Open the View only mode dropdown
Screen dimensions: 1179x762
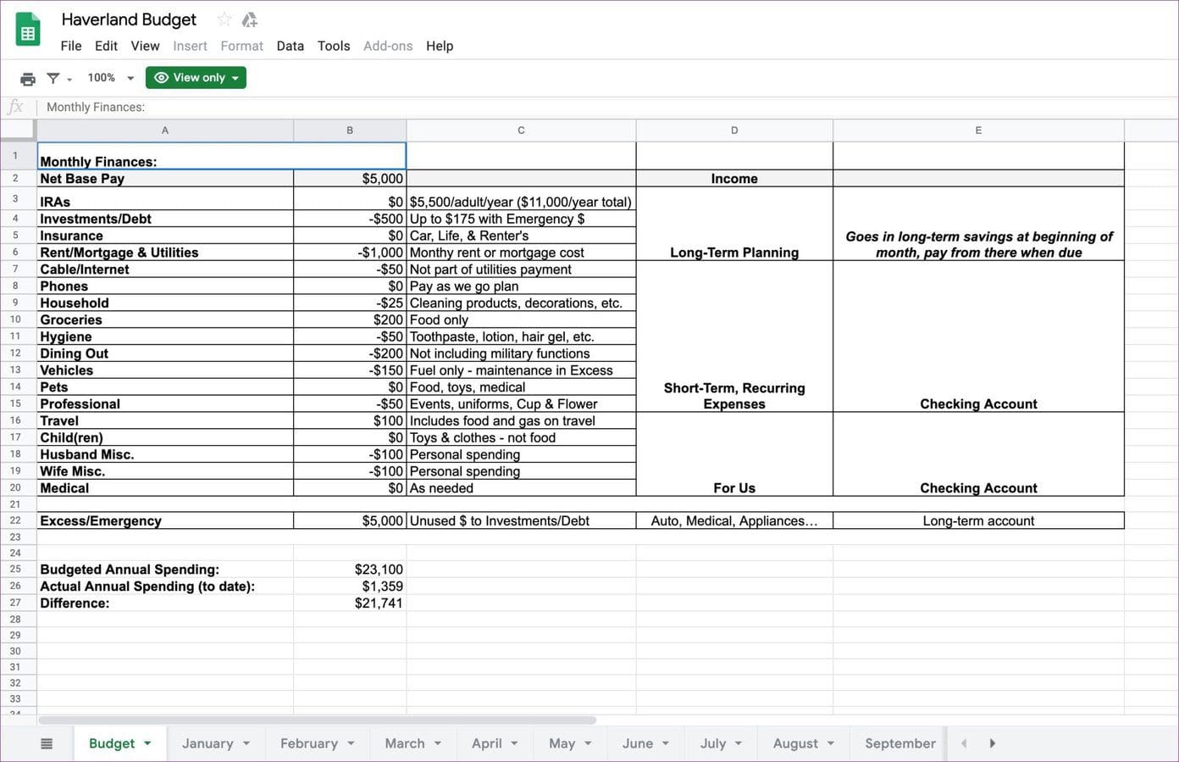[196, 77]
